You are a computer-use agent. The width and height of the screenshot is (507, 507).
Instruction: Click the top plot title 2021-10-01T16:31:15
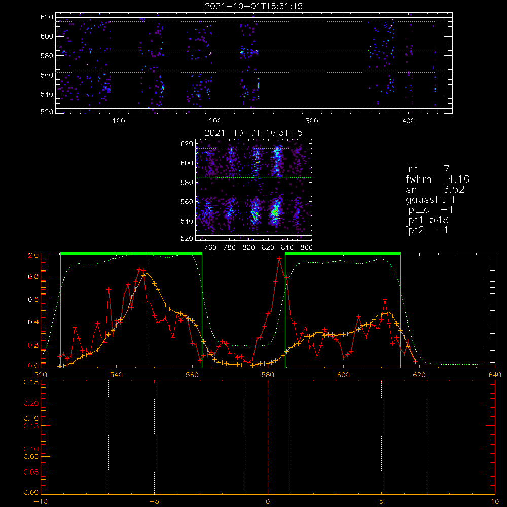253,6
